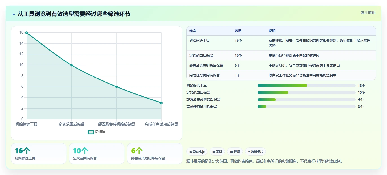Click the 3个 progress bar for 完成任务试用后保留
Image resolution: width=387 pixels, height=175 pixels.
tap(307, 106)
